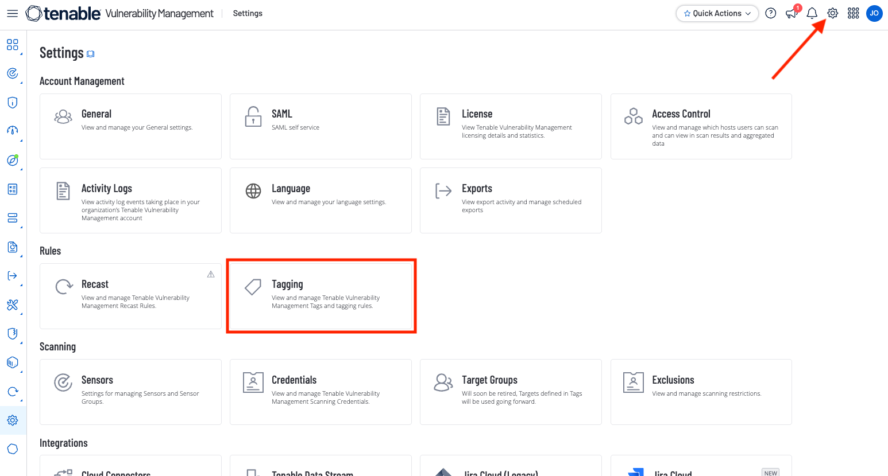Click the dashboards icon in left sidebar

click(x=12, y=45)
